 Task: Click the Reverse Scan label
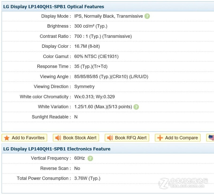click(56, 168)
